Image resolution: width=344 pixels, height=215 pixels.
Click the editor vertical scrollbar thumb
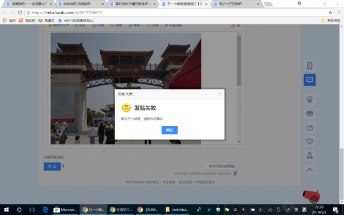tap(239, 60)
